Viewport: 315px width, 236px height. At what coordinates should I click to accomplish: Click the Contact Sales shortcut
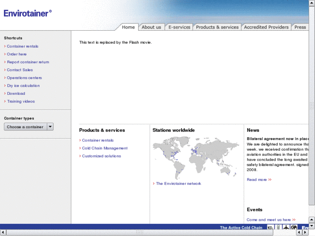(x=19, y=70)
